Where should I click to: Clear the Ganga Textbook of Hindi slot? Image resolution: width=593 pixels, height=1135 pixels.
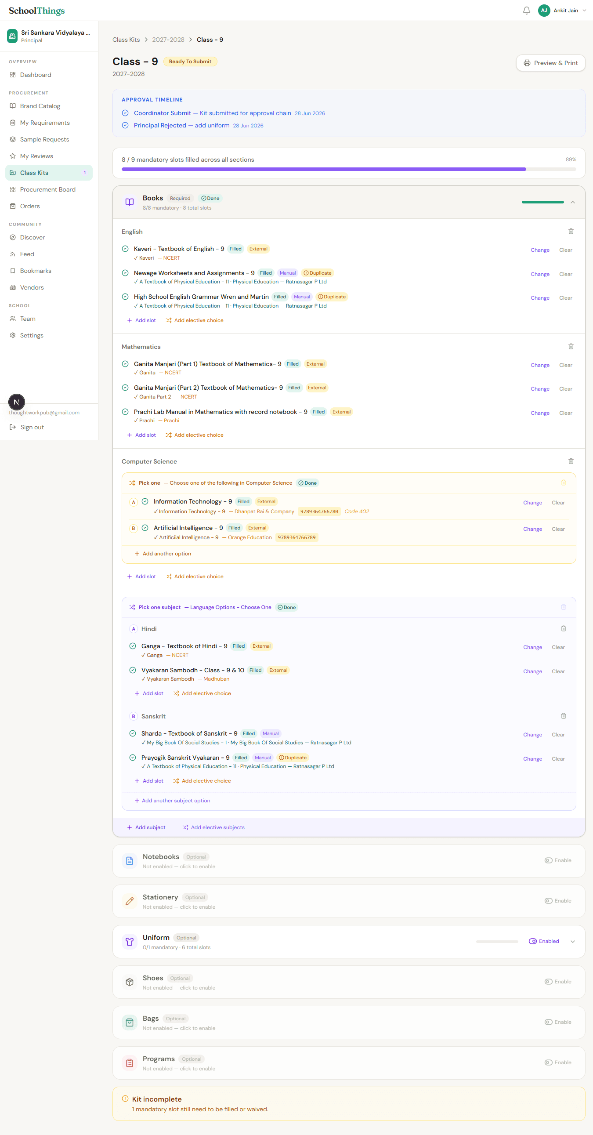558,647
